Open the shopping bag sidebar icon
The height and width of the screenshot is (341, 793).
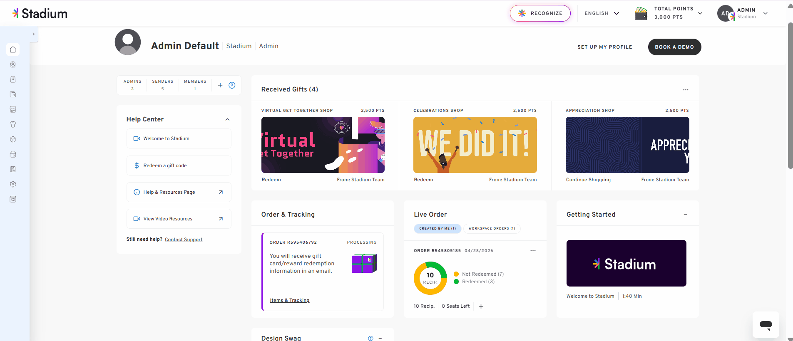coord(13,79)
